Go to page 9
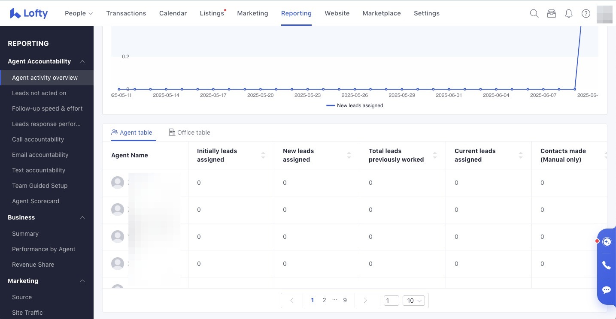 point(345,300)
